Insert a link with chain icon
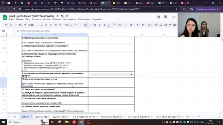The width and height of the screenshot is (223, 125). [x=156, y=25]
